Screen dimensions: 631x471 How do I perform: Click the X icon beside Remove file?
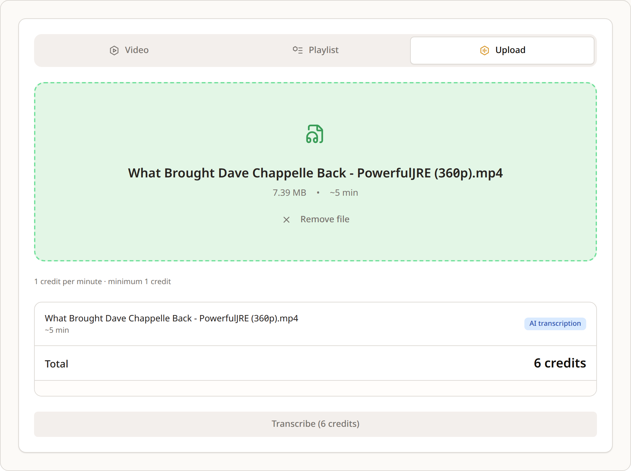tap(286, 220)
